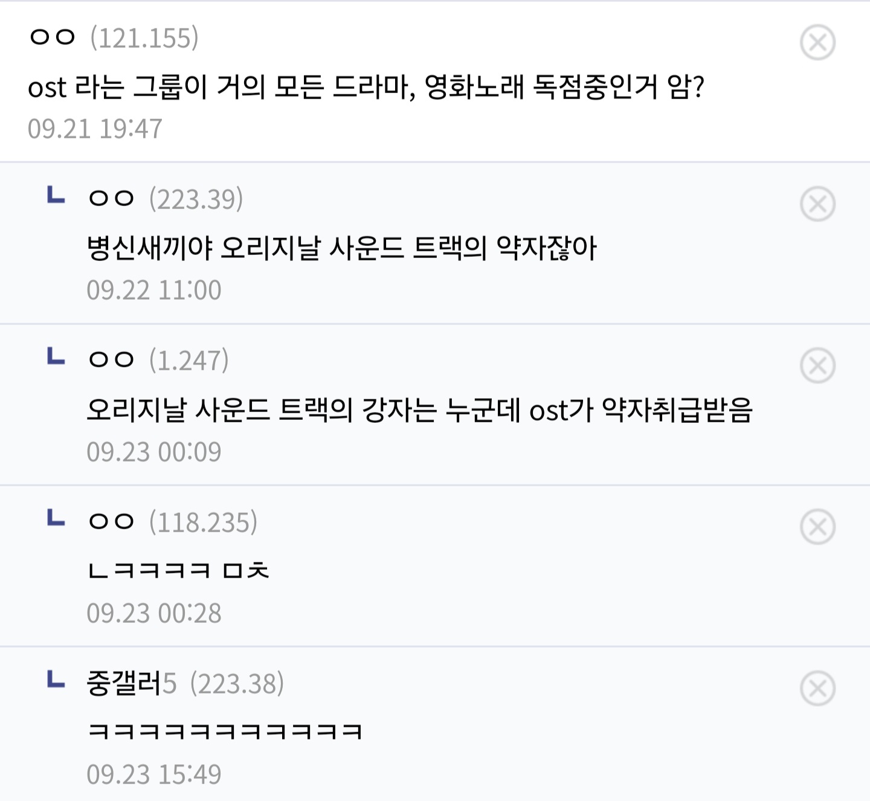The height and width of the screenshot is (801, 870).
Task: Delete the comment from 121.155
Action: point(817,42)
